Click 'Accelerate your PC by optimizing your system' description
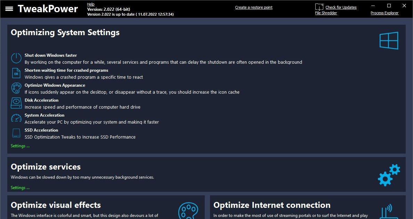413x219 pixels. tap(92, 122)
